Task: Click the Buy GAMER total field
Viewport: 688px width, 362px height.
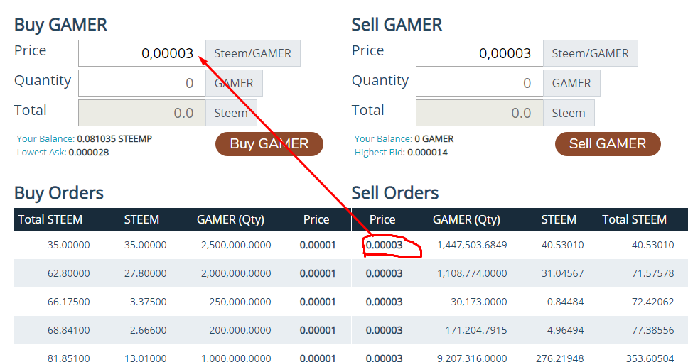Action: coord(142,113)
